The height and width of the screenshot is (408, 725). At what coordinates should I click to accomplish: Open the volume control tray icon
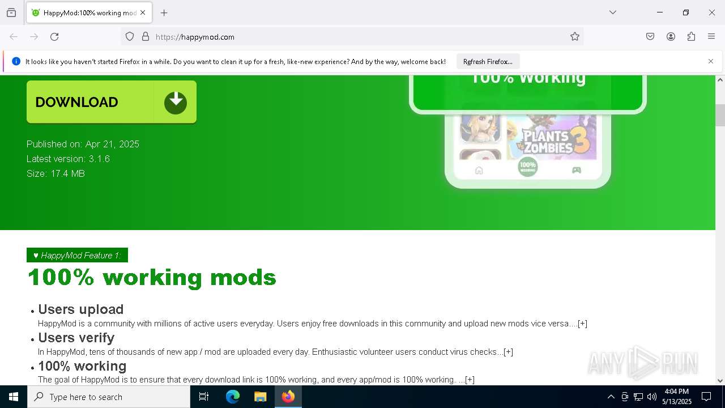pos(652,397)
